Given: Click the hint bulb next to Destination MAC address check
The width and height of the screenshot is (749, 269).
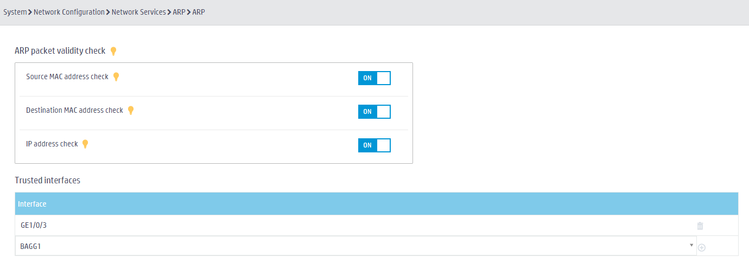Looking at the screenshot, I should [x=130, y=110].
